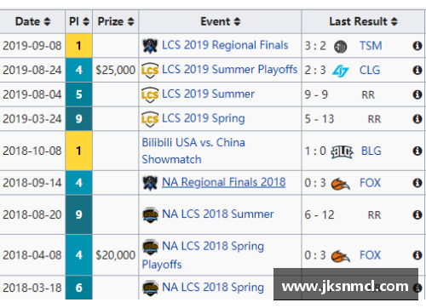Click yellow first-place cell for 2019-09-08
Screen dimensions: 426x308
(x=79, y=46)
